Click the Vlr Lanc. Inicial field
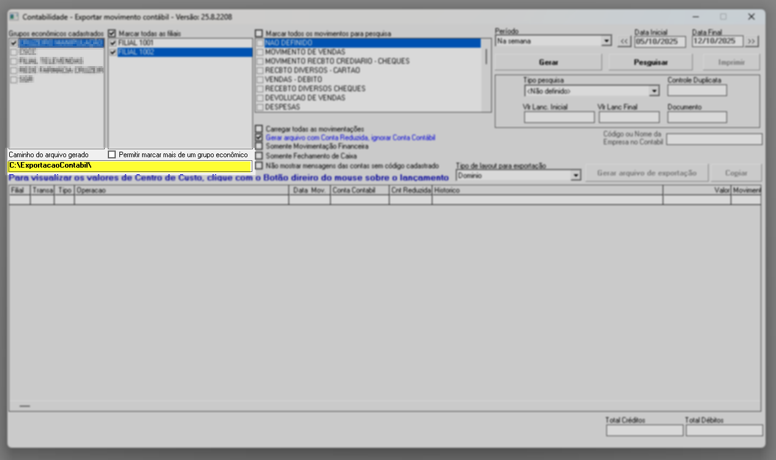The height and width of the screenshot is (460, 776). (559, 117)
